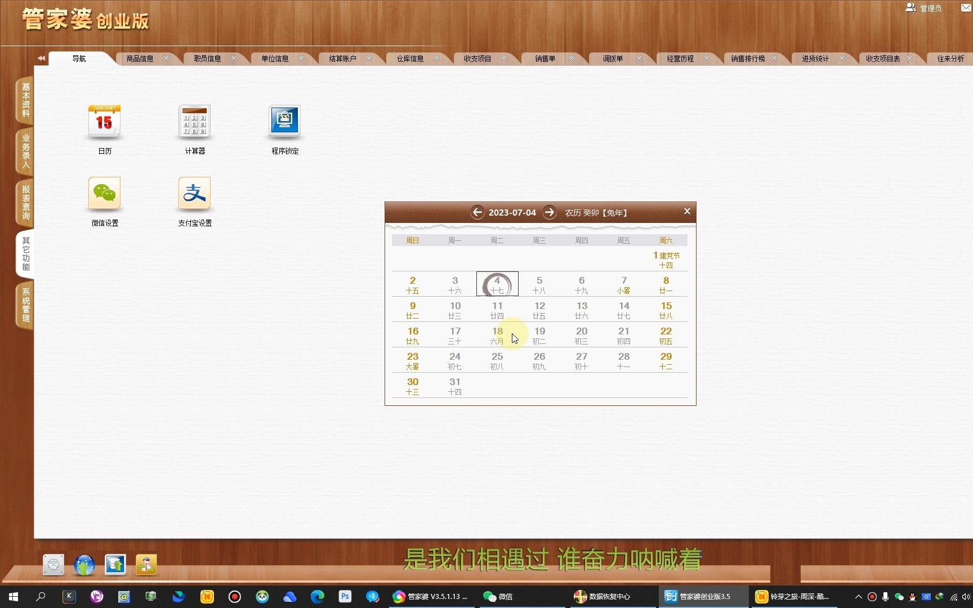
Task: Open the 程序锁定 program lock icon
Action: (284, 122)
